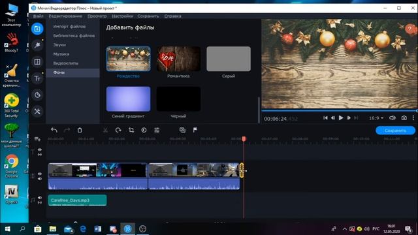Mute the video track audio
Image resolution: width=418 pixels, height=235 pixels.
[40, 179]
